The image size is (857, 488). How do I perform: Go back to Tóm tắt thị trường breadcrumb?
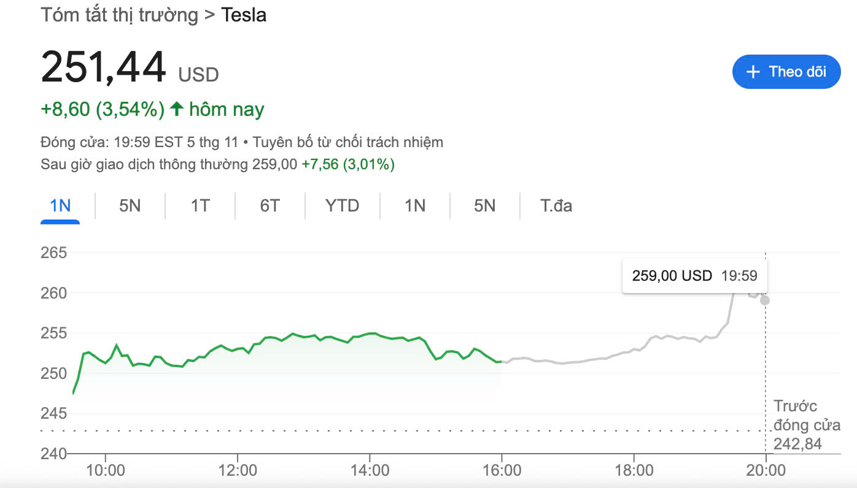point(119,15)
